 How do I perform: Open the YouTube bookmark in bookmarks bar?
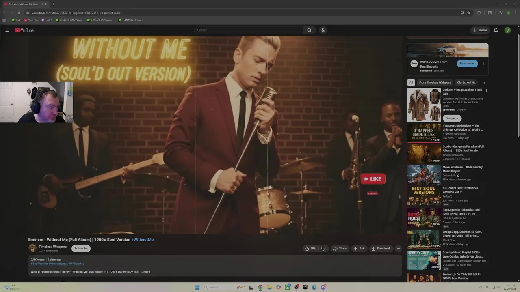pyautogui.click(x=31, y=20)
